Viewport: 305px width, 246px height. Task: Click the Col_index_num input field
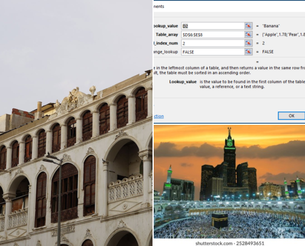point(212,43)
